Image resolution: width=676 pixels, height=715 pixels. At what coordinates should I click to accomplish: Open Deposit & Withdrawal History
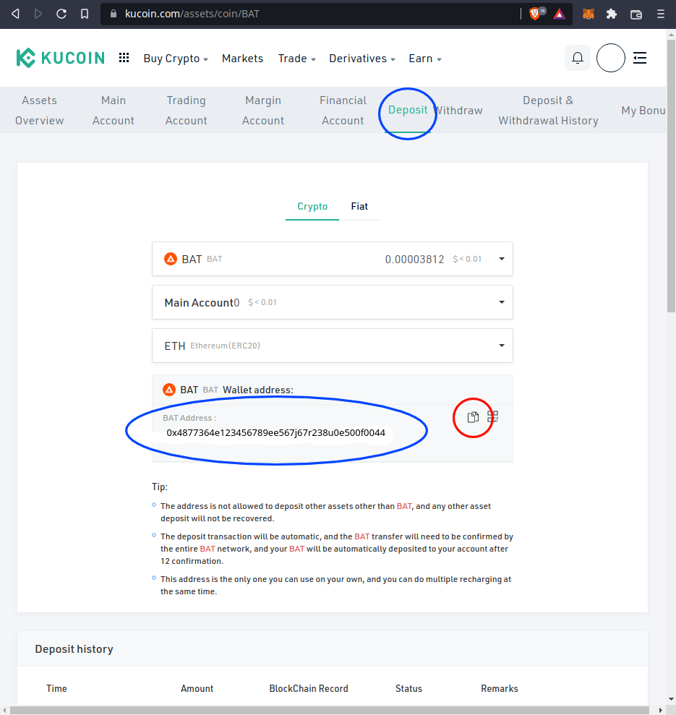point(548,111)
